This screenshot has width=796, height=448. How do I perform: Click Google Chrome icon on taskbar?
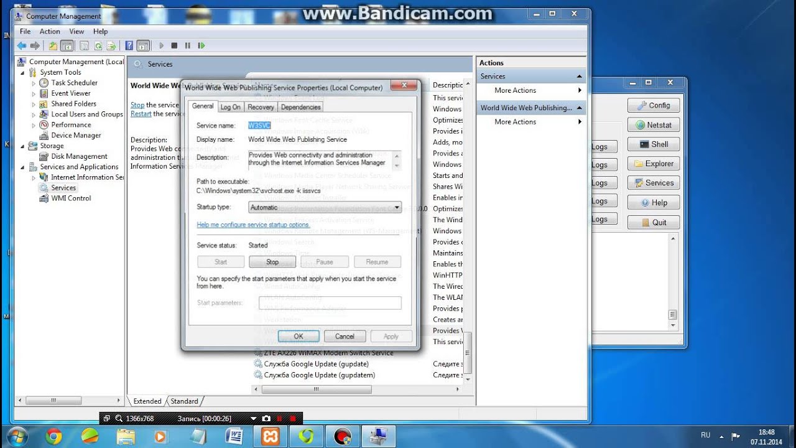[53, 437]
